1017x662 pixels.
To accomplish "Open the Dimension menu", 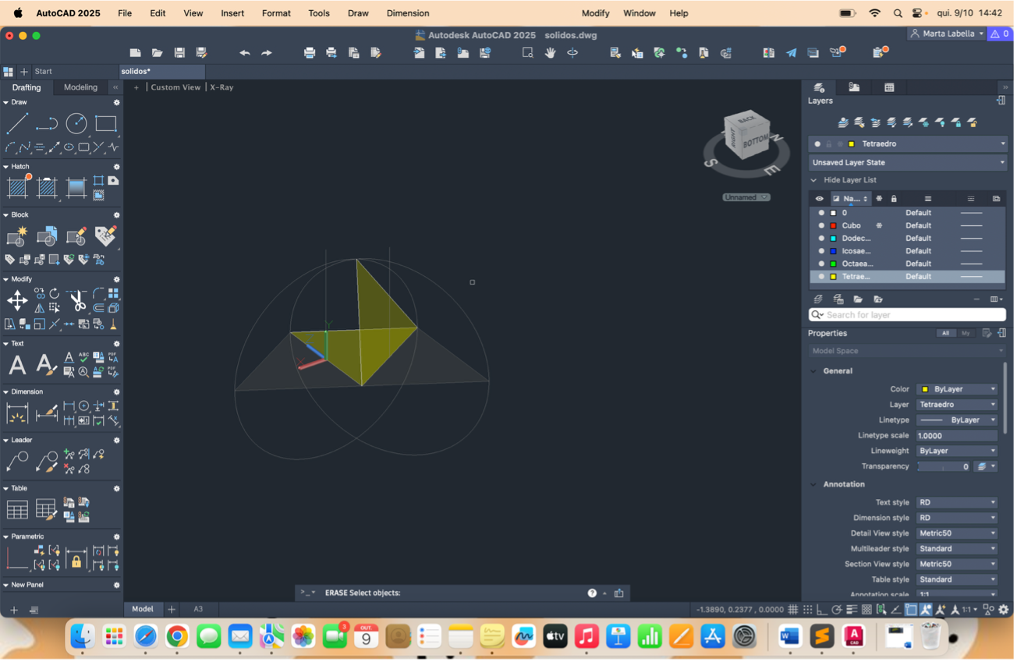I will pos(408,13).
